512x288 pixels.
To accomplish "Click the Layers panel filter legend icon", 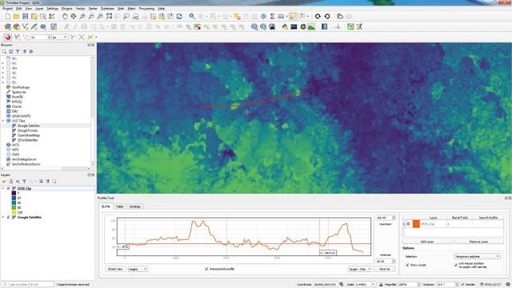I will 24,182.
